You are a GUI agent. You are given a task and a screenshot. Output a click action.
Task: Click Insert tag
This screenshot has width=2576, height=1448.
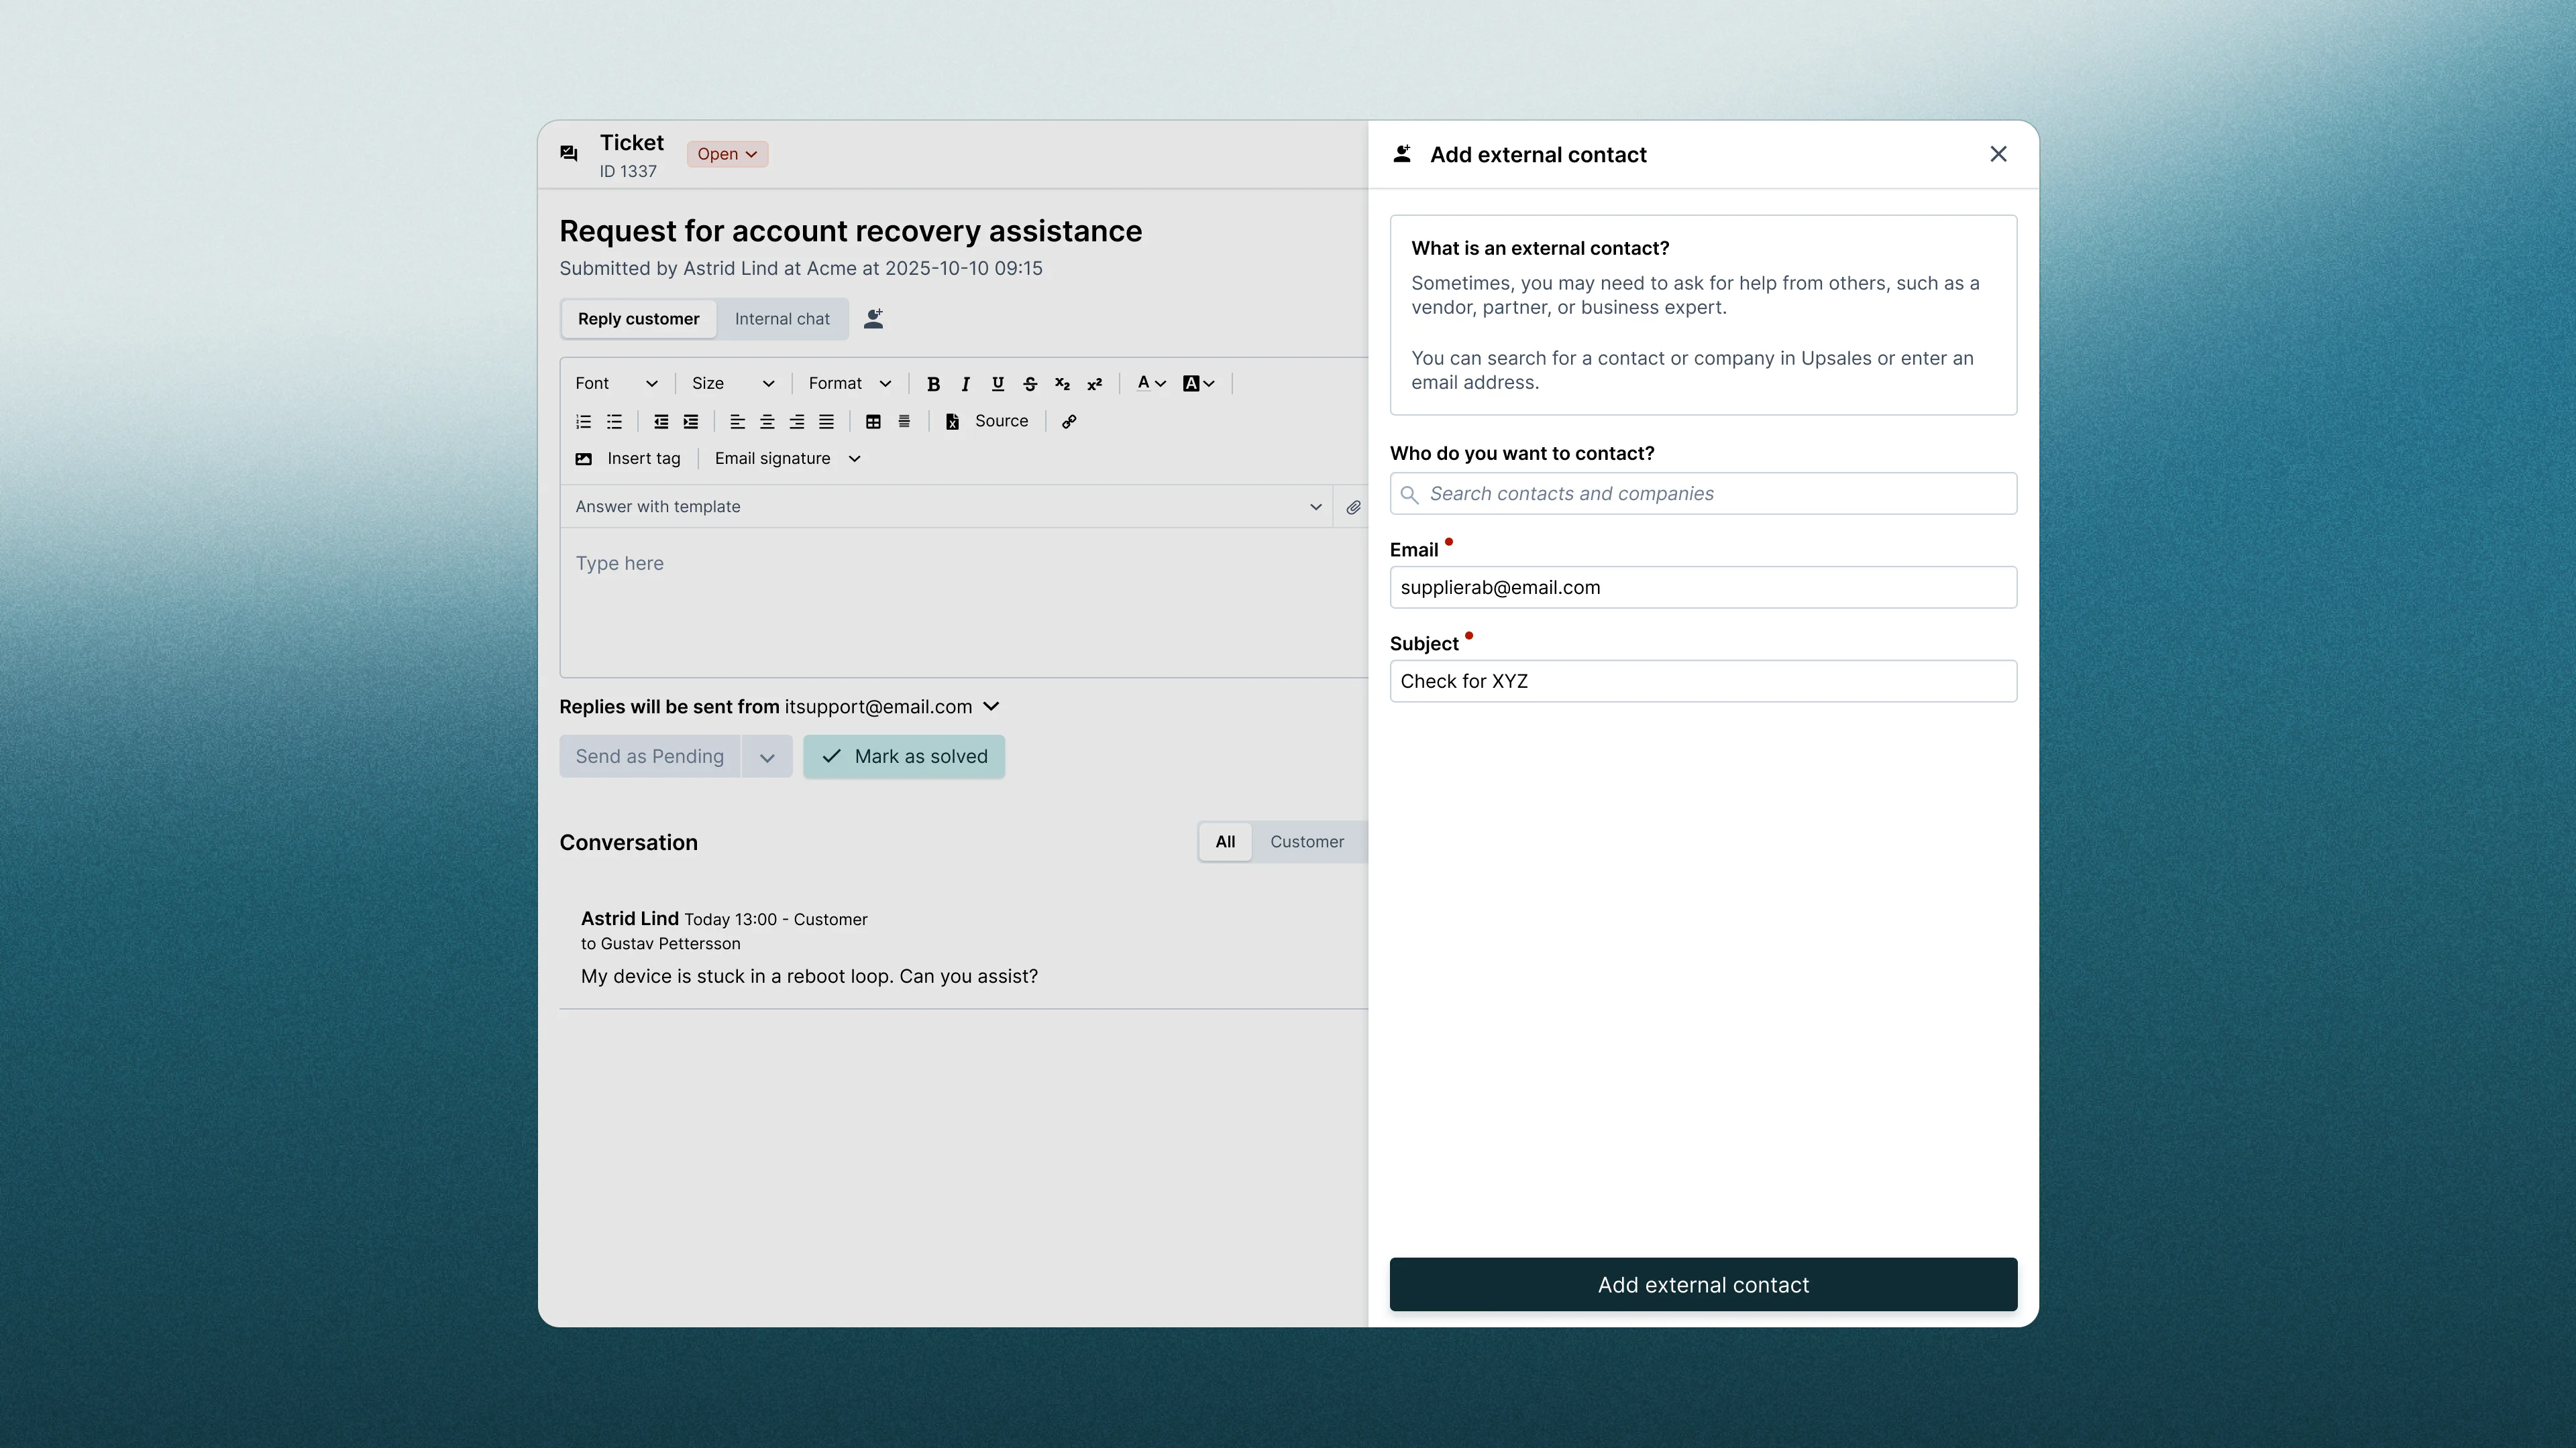pos(644,459)
